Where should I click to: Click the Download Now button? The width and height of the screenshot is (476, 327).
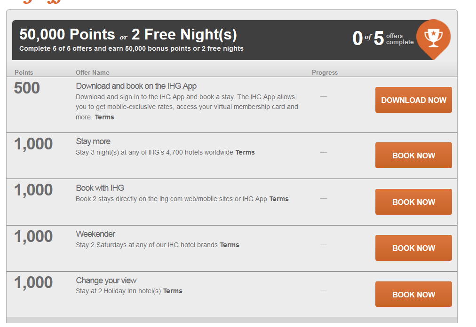(413, 100)
